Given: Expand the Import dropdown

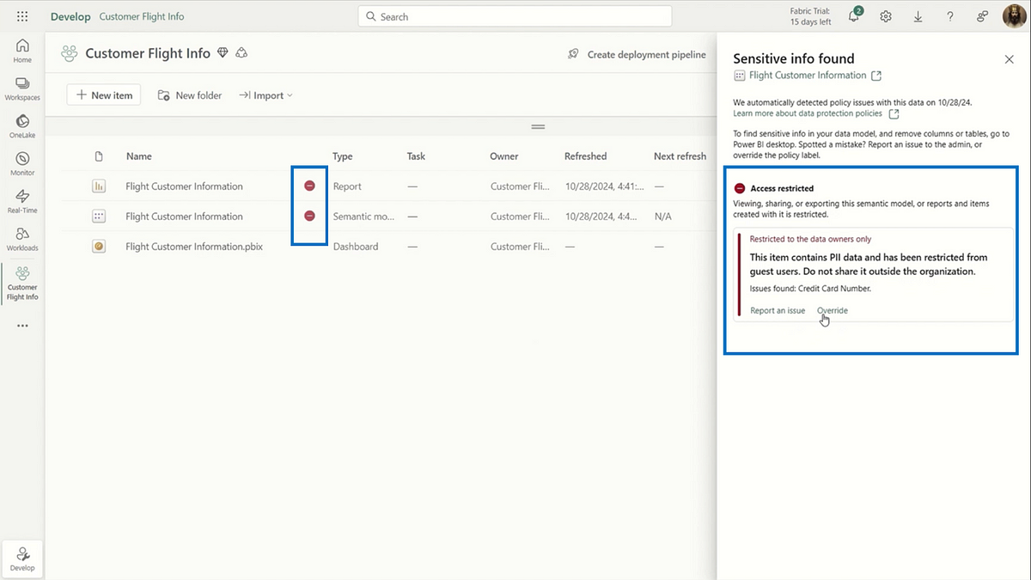Looking at the screenshot, I should [x=266, y=95].
